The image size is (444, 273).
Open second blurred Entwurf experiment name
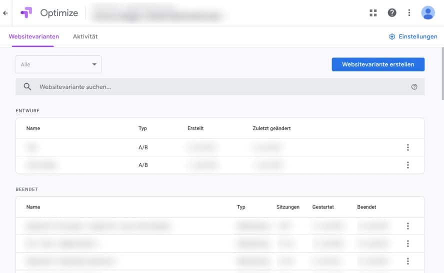pyautogui.click(x=41, y=165)
